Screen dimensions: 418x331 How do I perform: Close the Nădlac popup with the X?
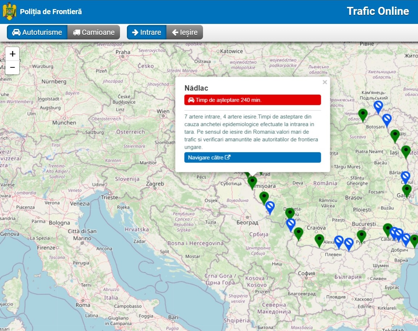coord(324,83)
